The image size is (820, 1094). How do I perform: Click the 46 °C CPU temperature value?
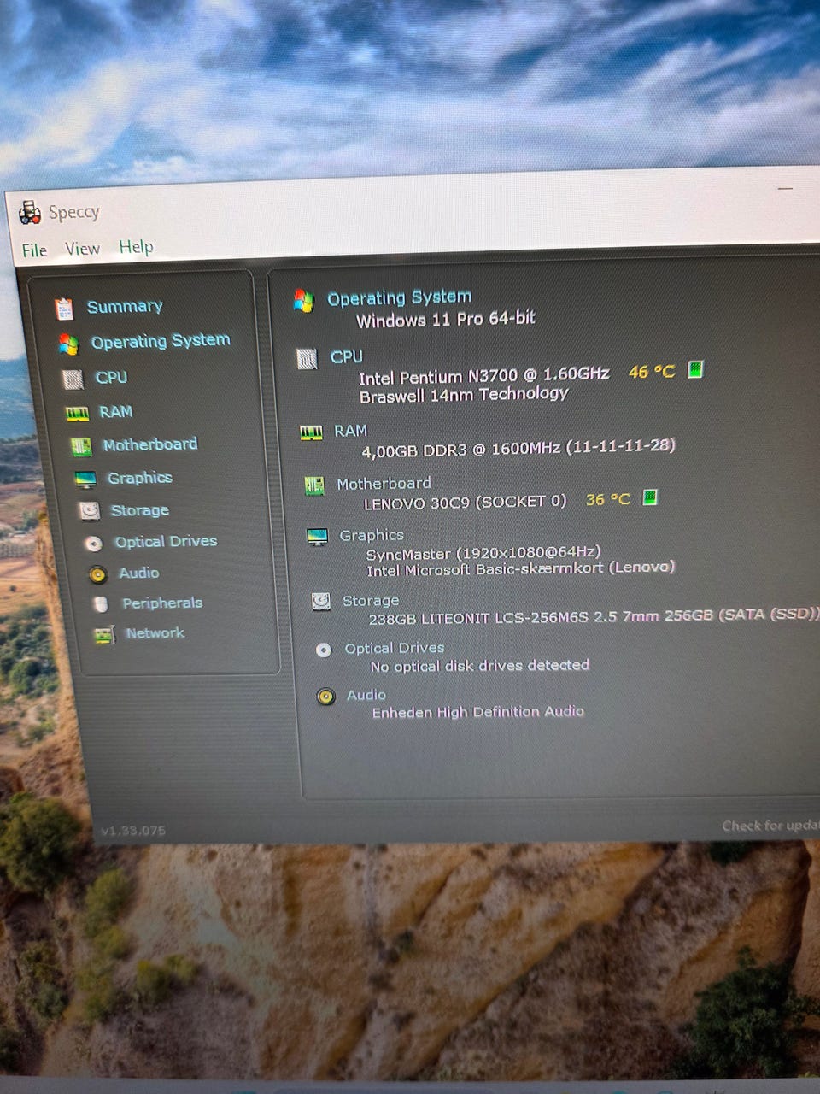coord(652,372)
